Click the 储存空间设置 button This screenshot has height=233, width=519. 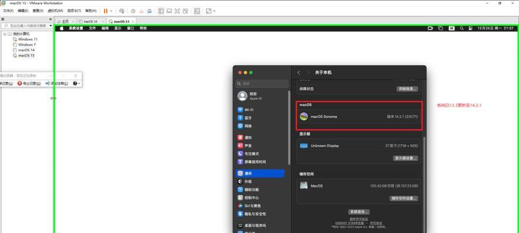click(404, 199)
